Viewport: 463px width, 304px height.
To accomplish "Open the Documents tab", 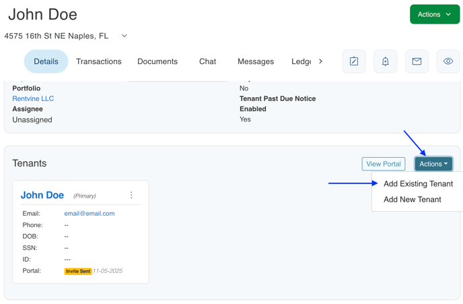I will click(157, 61).
